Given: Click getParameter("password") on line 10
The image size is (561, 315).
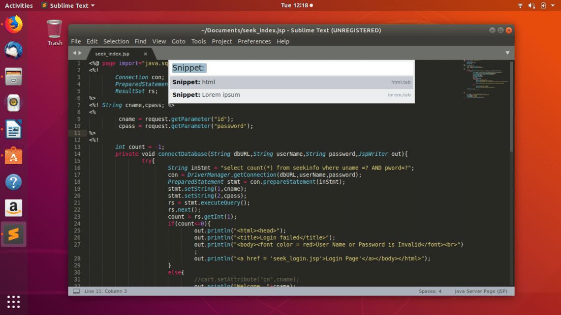Looking at the screenshot, I should [x=211, y=126].
